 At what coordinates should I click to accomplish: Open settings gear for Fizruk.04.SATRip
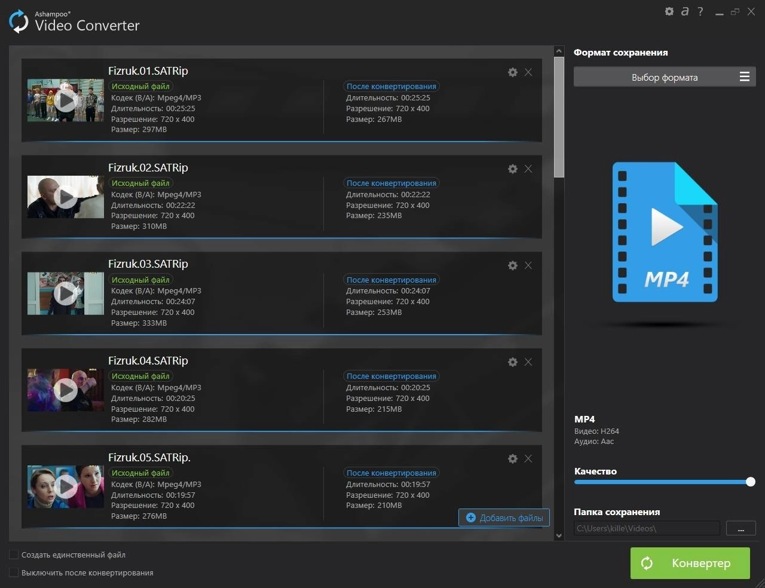(512, 362)
